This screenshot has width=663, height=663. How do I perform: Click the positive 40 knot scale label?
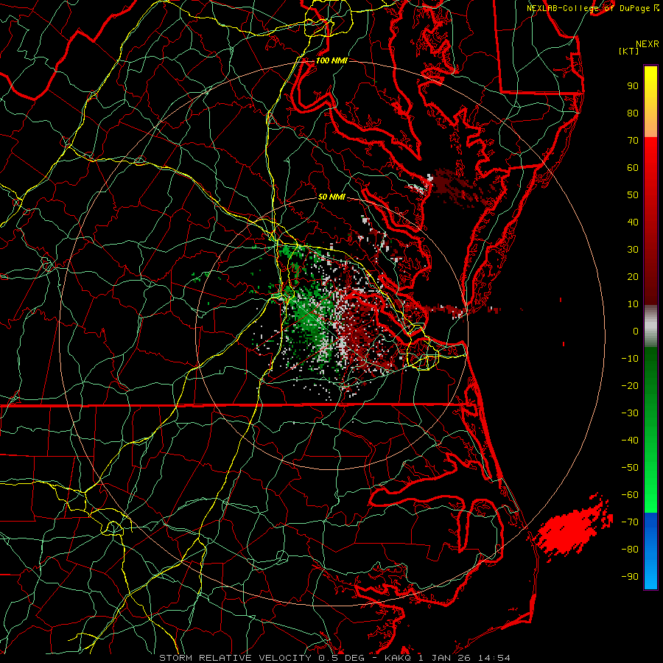click(633, 222)
